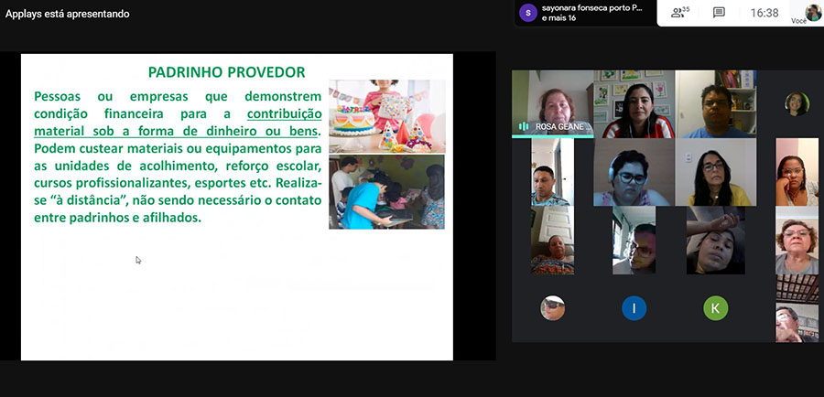The image size is (824, 397).
Task: Open the meeting chat panel
Action: pos(719,13)
